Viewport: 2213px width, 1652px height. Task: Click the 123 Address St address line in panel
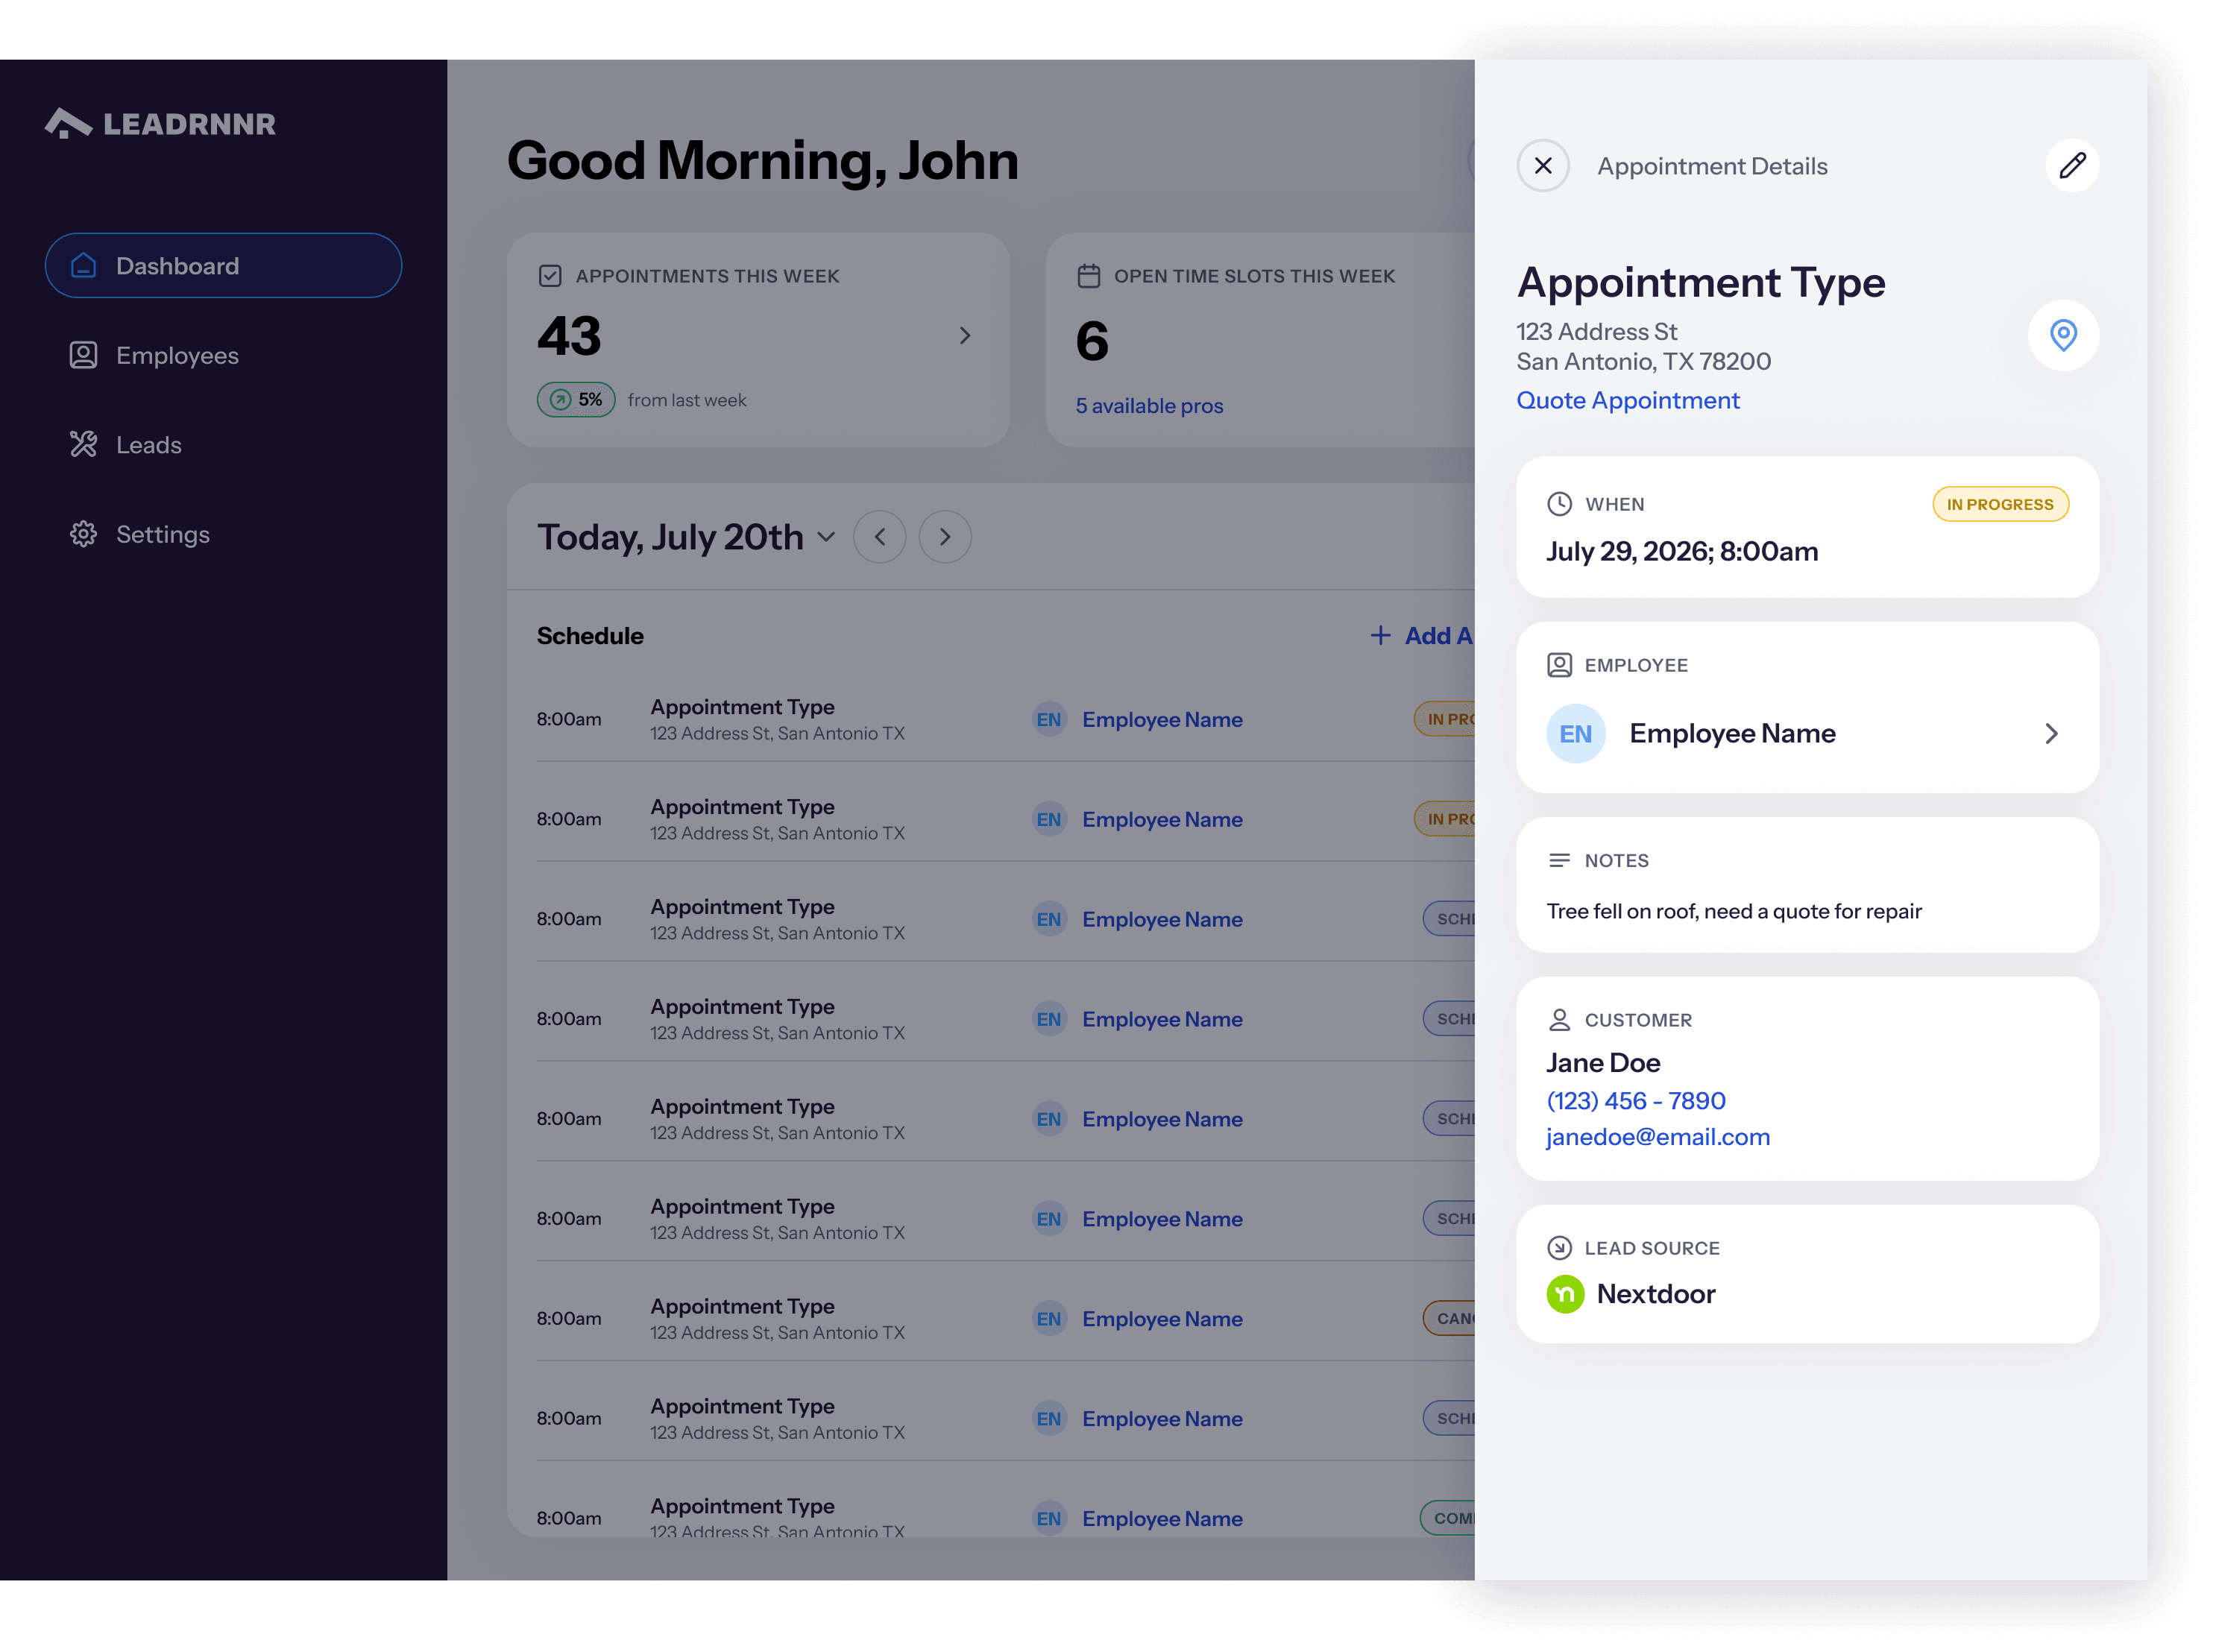(x=1596, y=332)
